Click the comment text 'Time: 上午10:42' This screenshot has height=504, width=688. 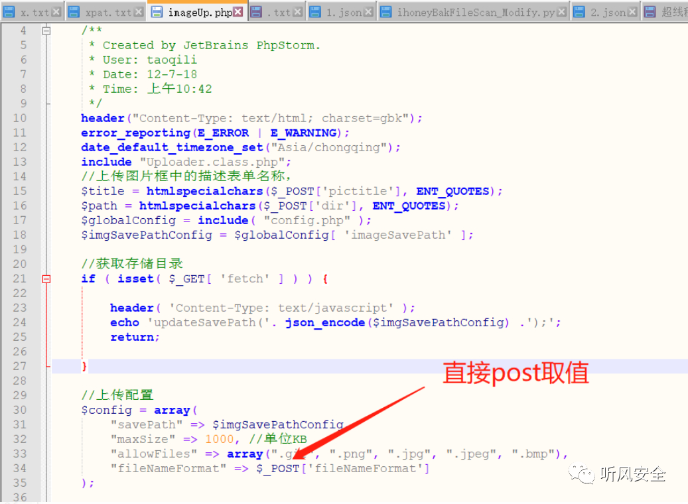pos(157,89)
